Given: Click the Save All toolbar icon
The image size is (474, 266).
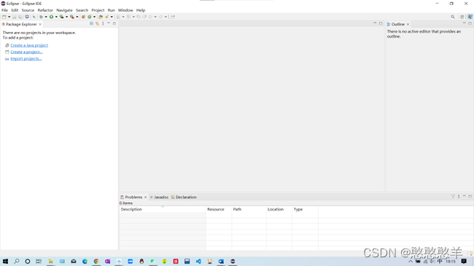Looking at the screenshot, I should (x=20, y=17).
